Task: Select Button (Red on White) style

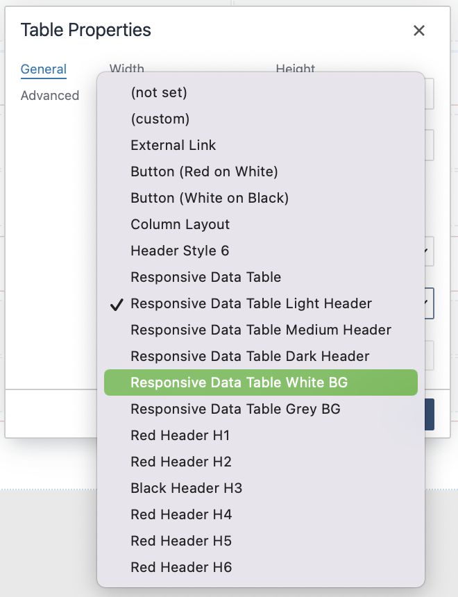Action: click(x=204, y=171)
